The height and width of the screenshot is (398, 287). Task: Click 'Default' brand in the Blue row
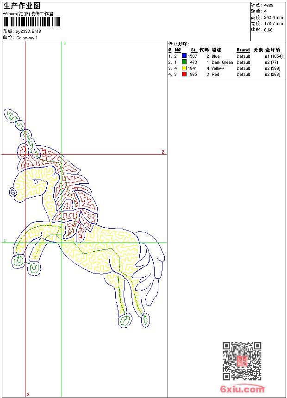243,56
